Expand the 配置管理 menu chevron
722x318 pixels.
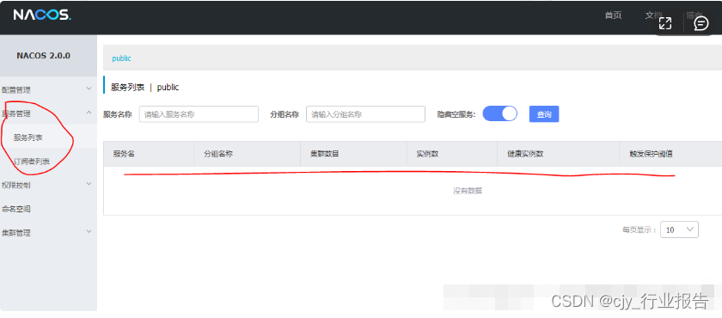pos(89,89)
